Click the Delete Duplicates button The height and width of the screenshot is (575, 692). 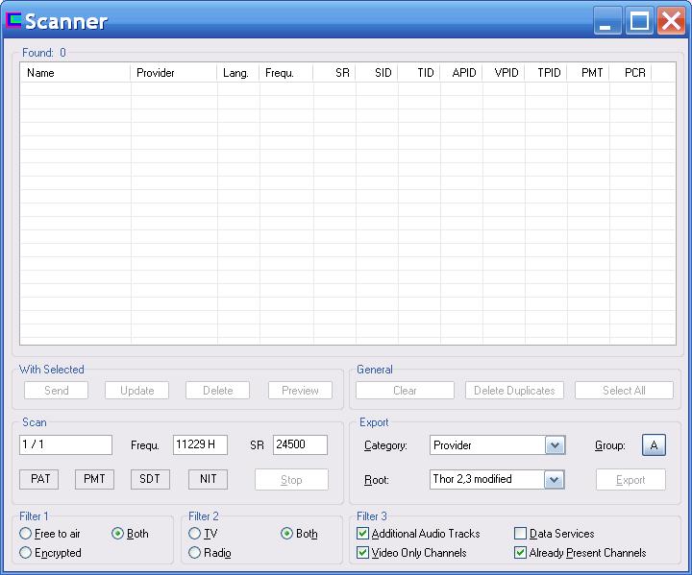(514, 391)
